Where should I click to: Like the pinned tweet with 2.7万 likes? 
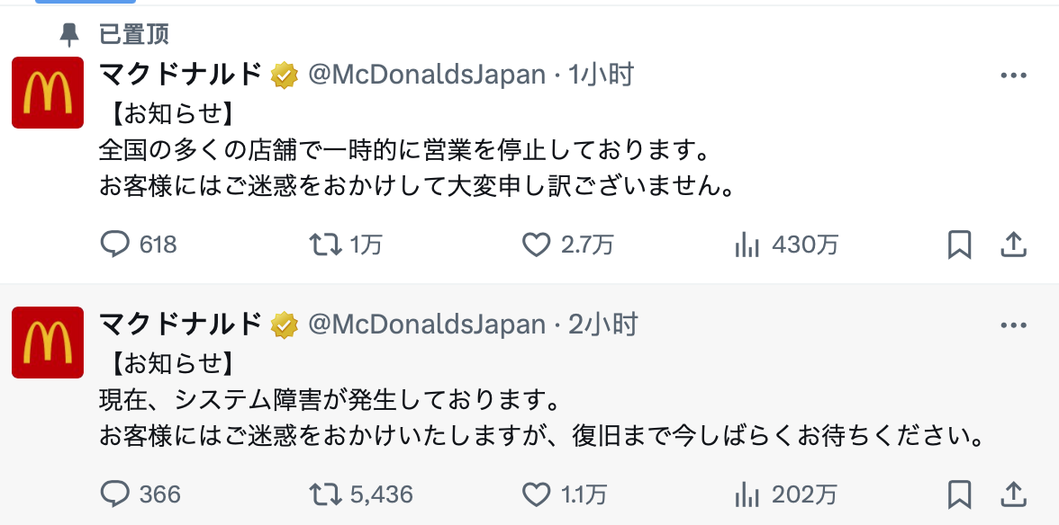click(x=537, y=245)
